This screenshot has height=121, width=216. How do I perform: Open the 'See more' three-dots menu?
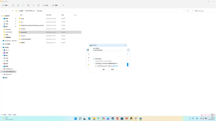click(x=63, y=5)
